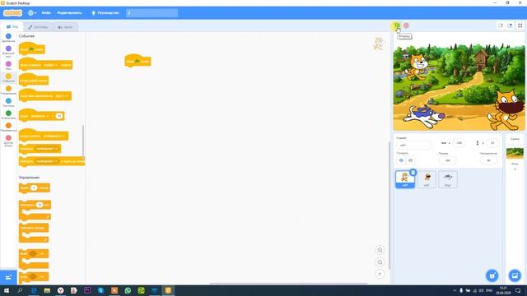Viewport: 527px width, 296px height.
Task: Click the Scratch logo in the menu bar
Action: [12, 13]
